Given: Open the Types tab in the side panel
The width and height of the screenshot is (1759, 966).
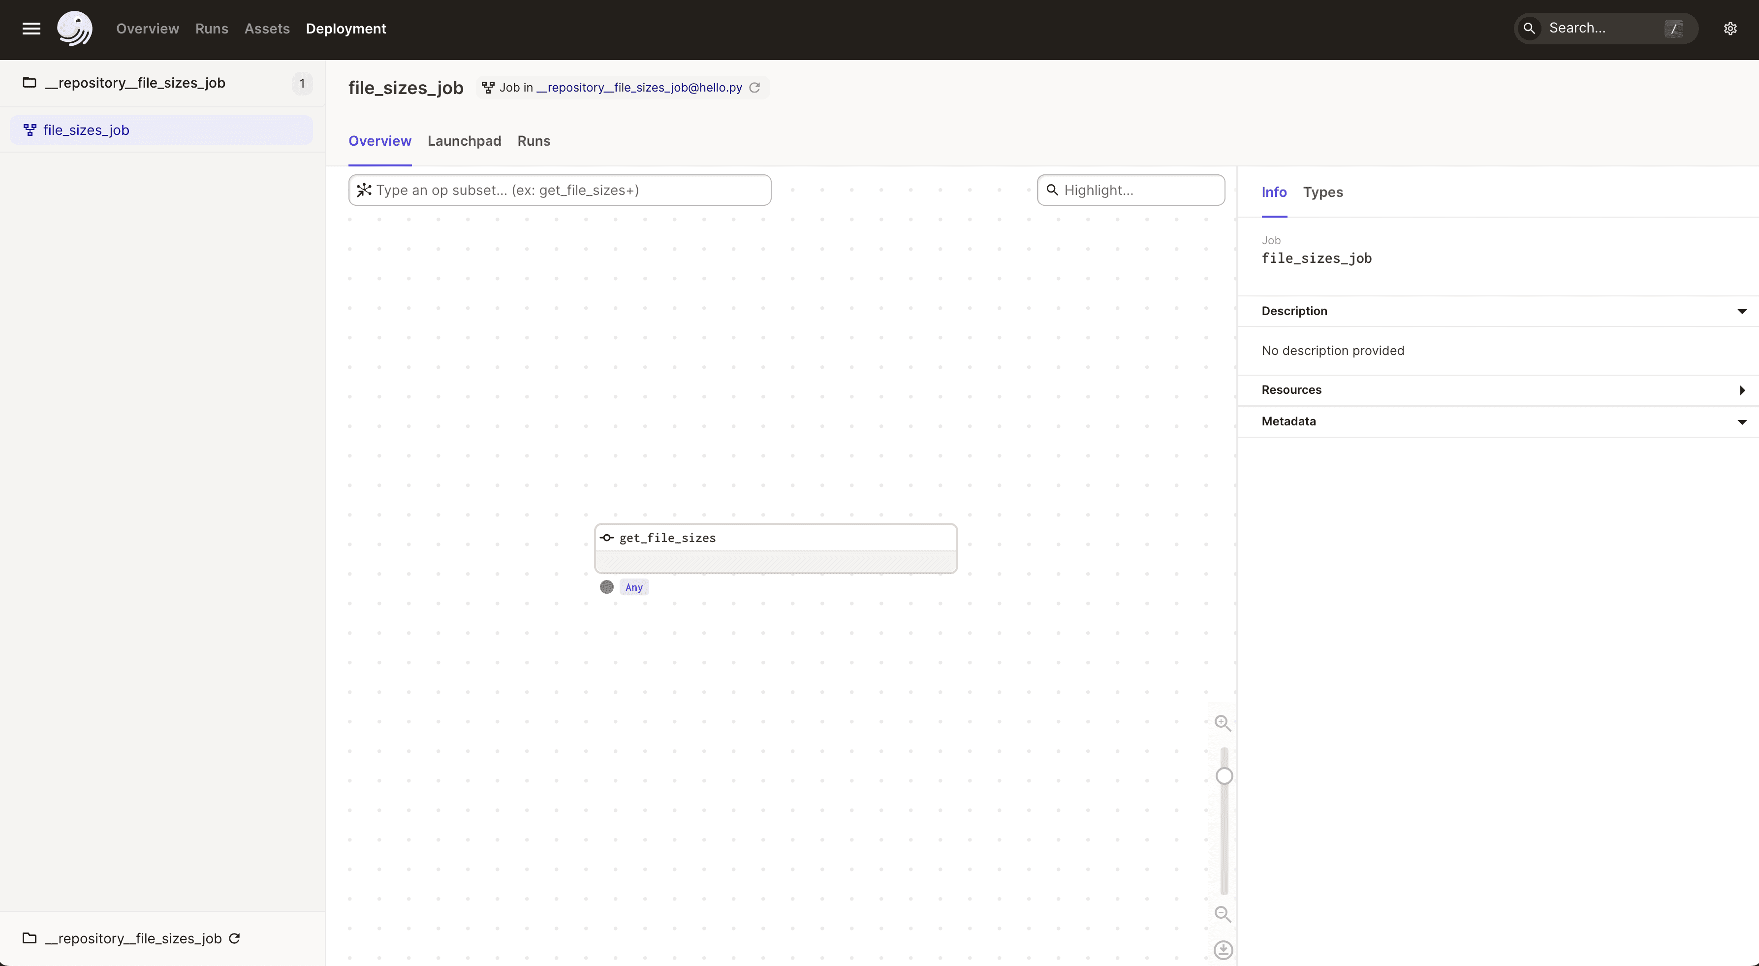Looking at the screenshot, I should point(1322,192).
